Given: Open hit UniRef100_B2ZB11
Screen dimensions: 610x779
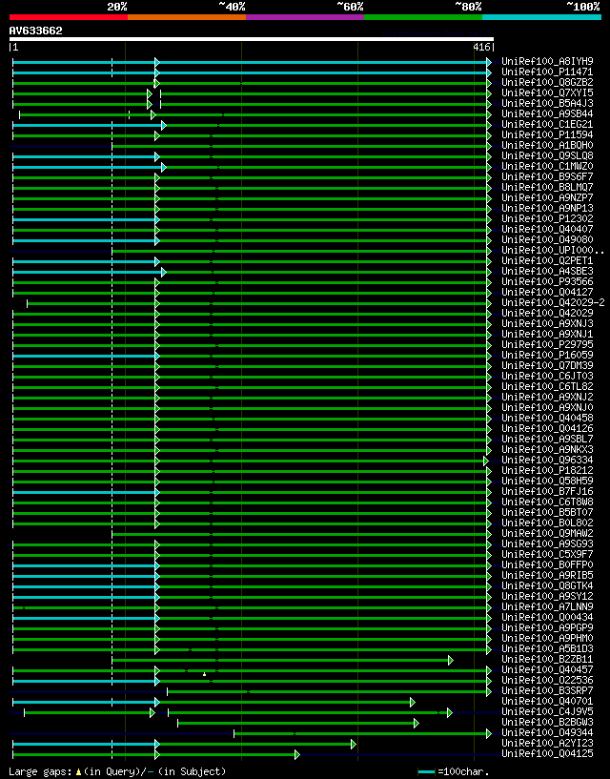Looking at the screenshot, I should tap(547, 660).
